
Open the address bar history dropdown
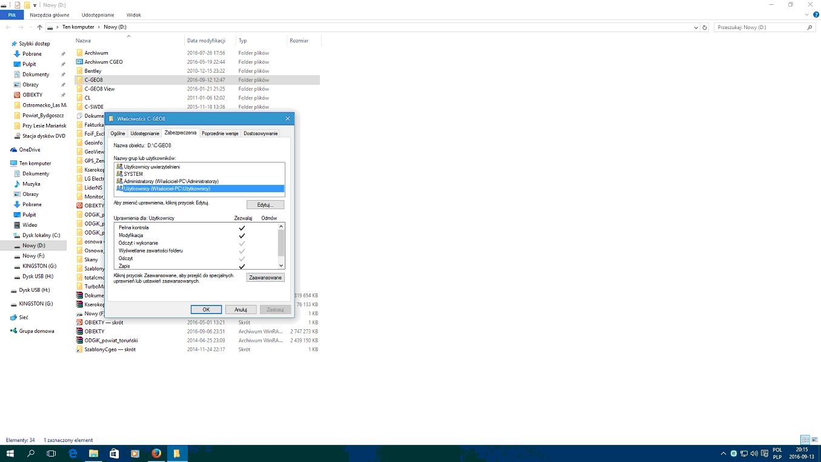point(696,27)
